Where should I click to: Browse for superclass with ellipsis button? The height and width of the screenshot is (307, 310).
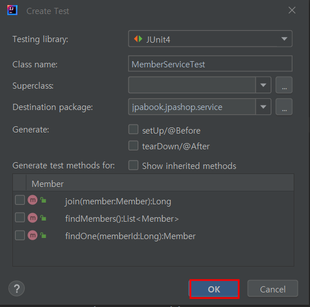pos(284,85)
